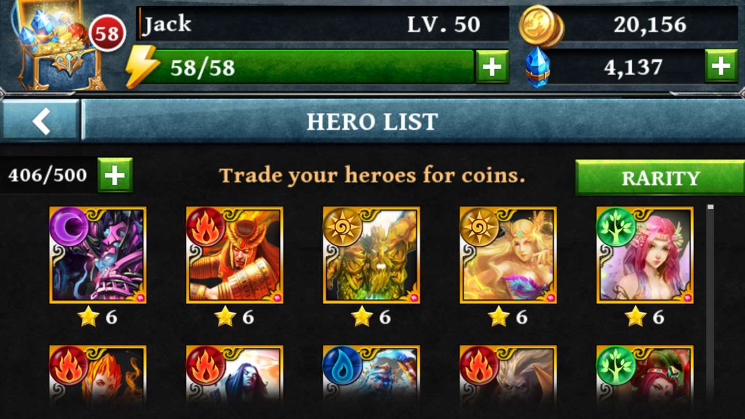The height and width of the screenshot is (419, 745).
Task: Select the pink-haired nature hero
Action: click(645, 255)
